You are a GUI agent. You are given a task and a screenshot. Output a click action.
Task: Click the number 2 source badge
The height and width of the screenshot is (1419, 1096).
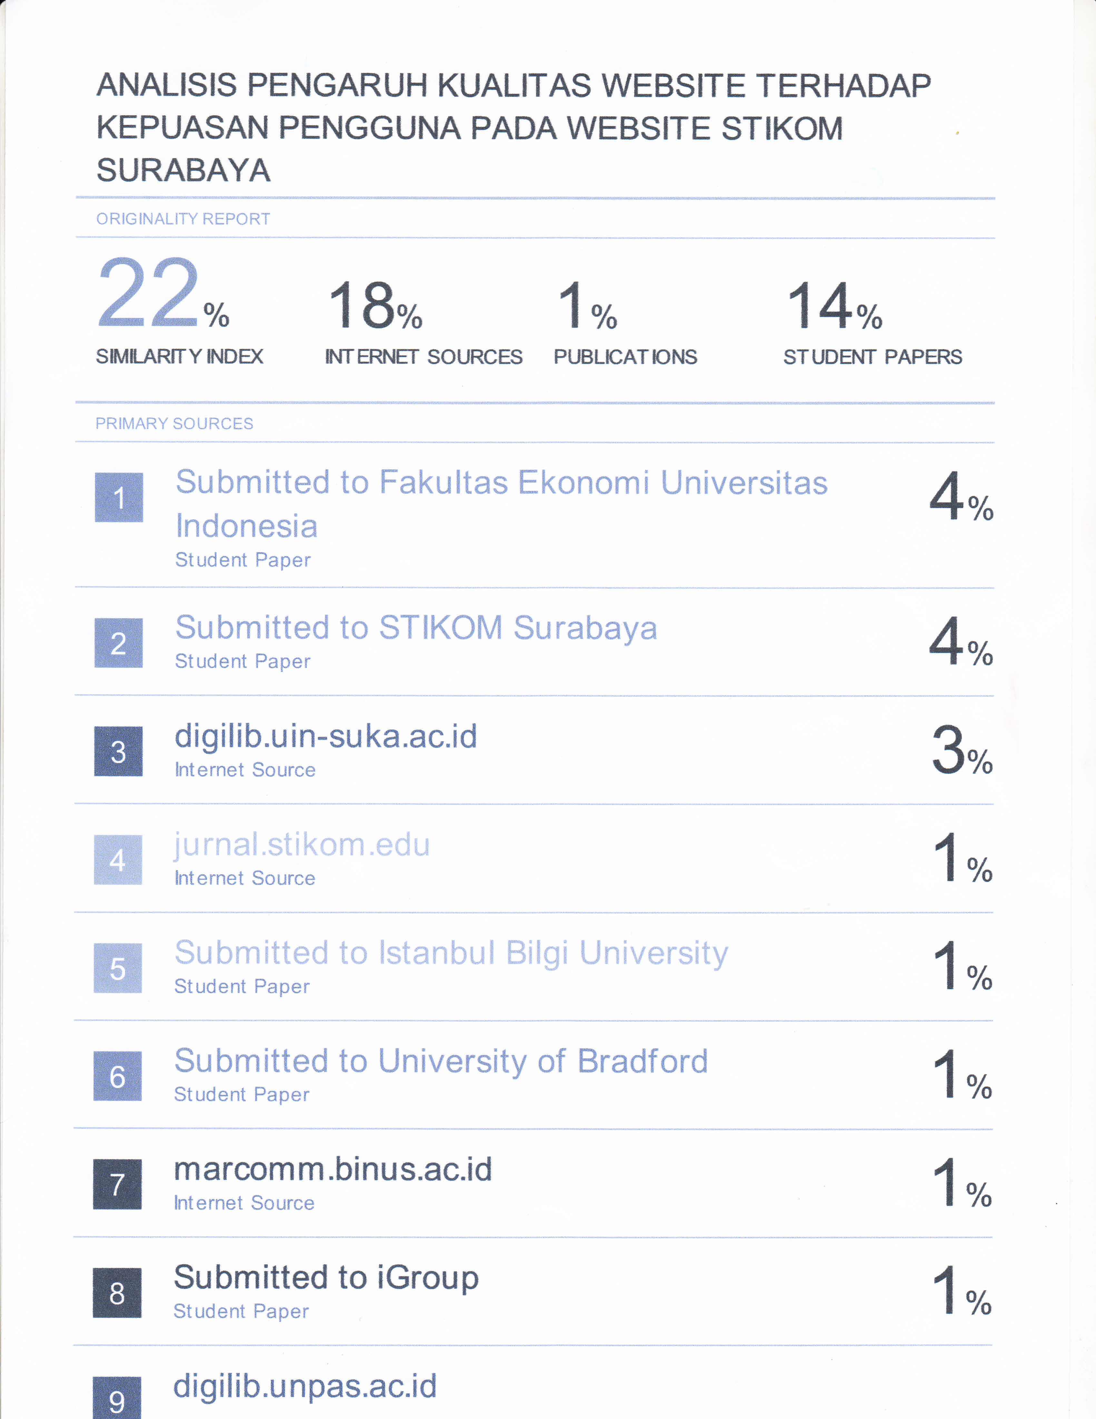pos(118,643)
